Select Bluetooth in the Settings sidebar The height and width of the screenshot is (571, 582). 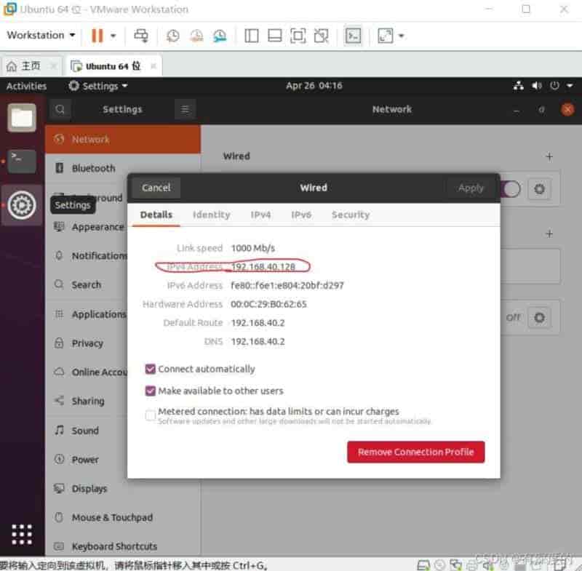tap(93, 168)
